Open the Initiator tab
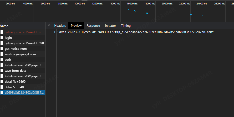 110,26
